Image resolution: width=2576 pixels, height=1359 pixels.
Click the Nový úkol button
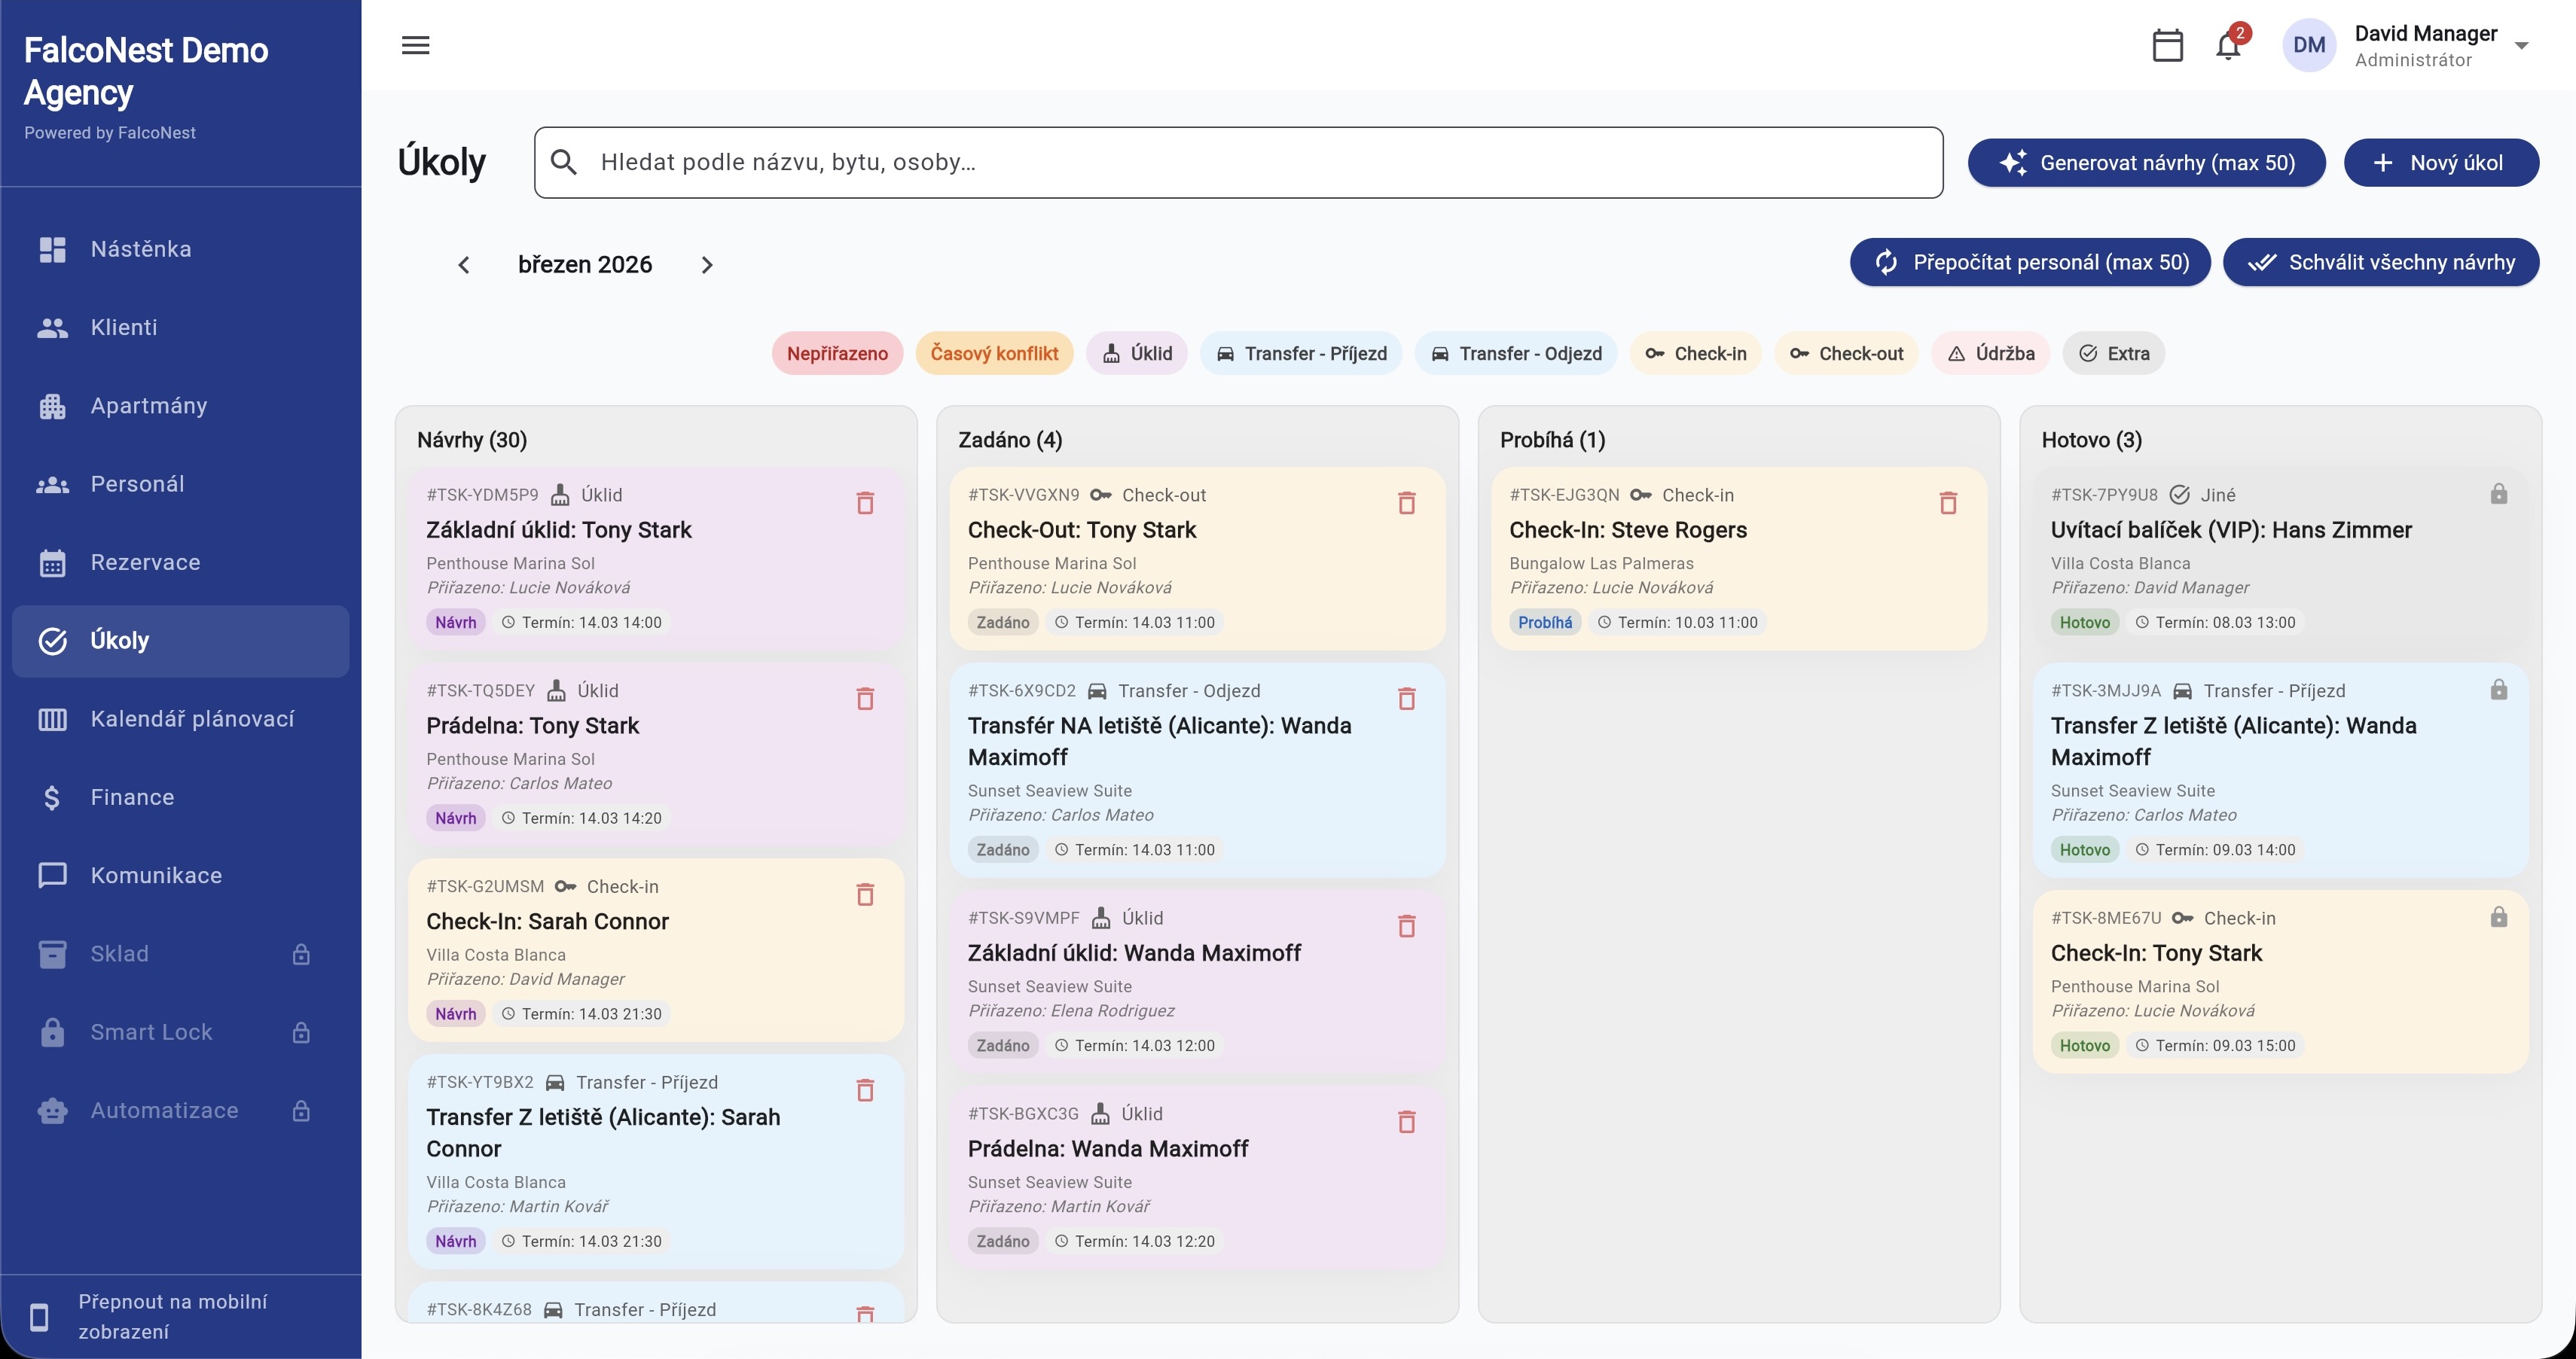(2440, 163)
